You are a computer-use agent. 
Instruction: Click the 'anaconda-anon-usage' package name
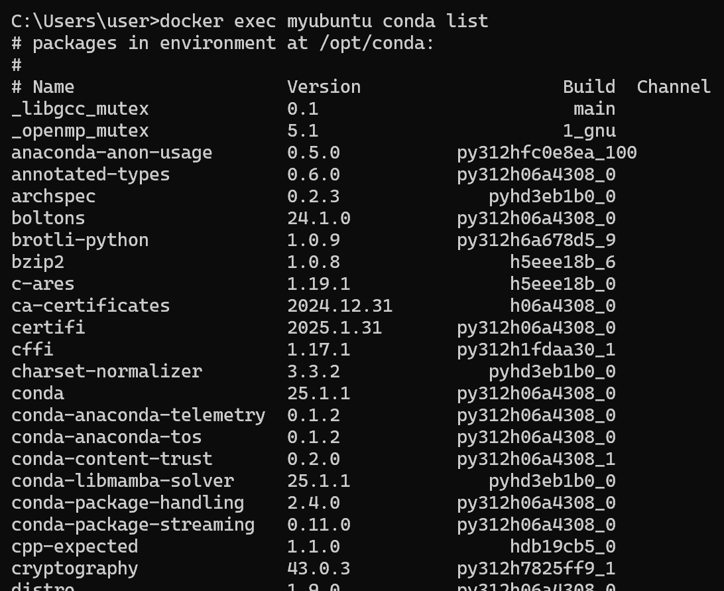coord(111,153)
